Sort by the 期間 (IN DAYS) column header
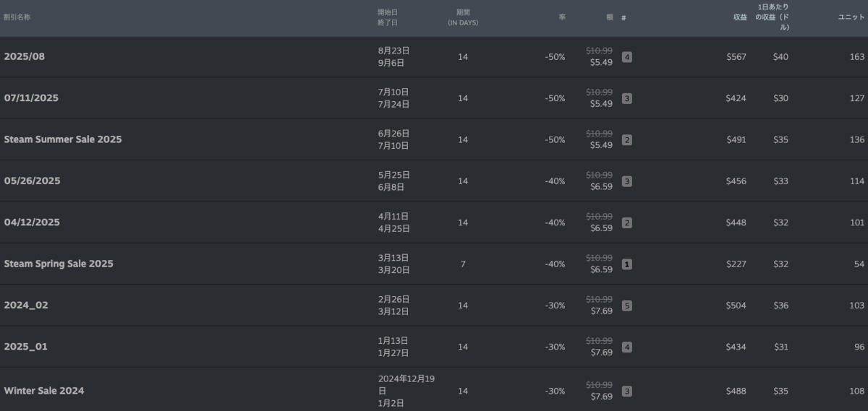The height and width of the screenshot is (411, 868). tap(463, 17)
